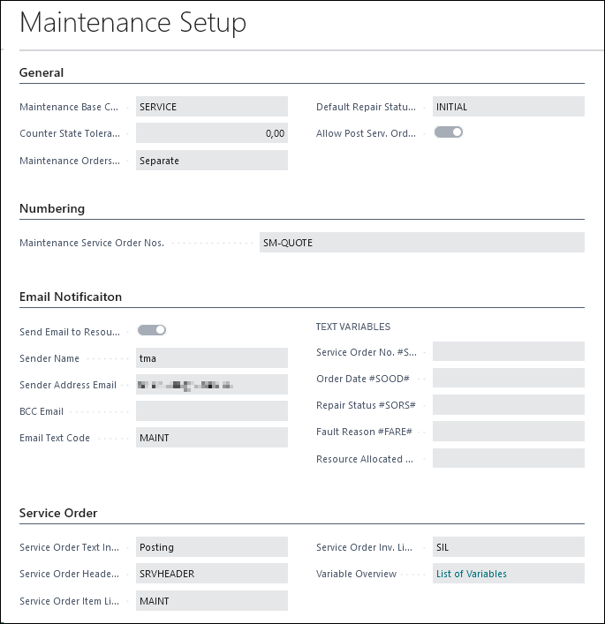Collapse the General section header

point(42,73)
